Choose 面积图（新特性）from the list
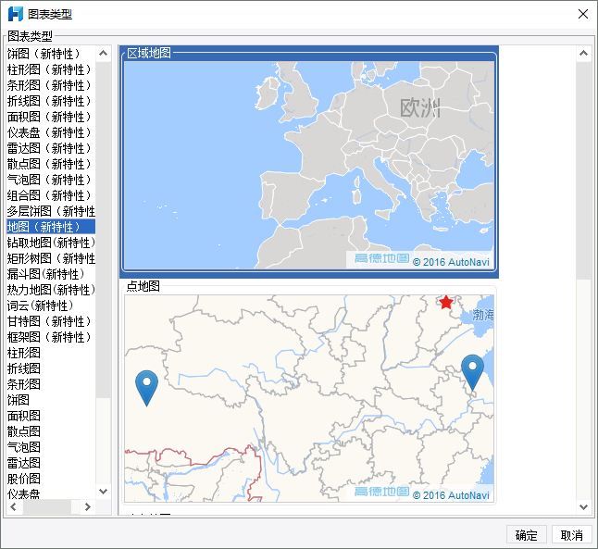The height and width of the screenshot is (549, 598). pos(51,117)
